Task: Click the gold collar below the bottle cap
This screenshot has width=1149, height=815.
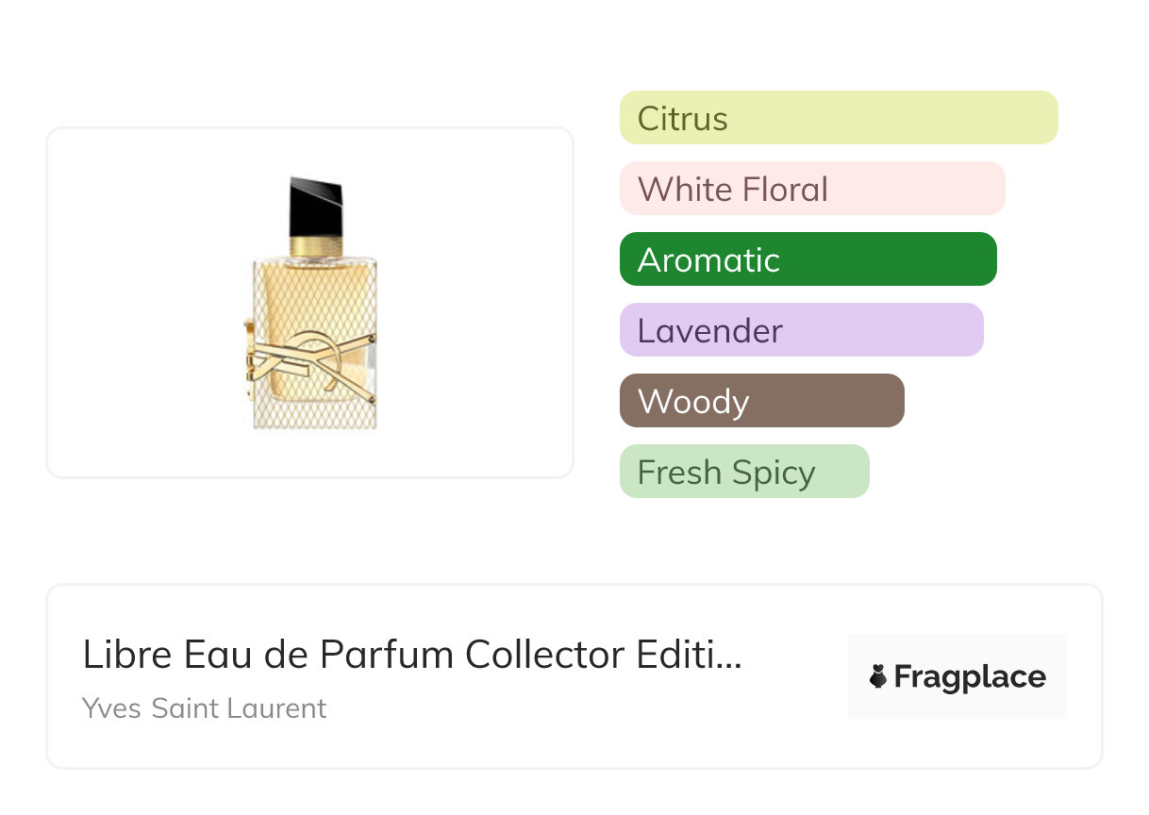Action: coord(316,247)
